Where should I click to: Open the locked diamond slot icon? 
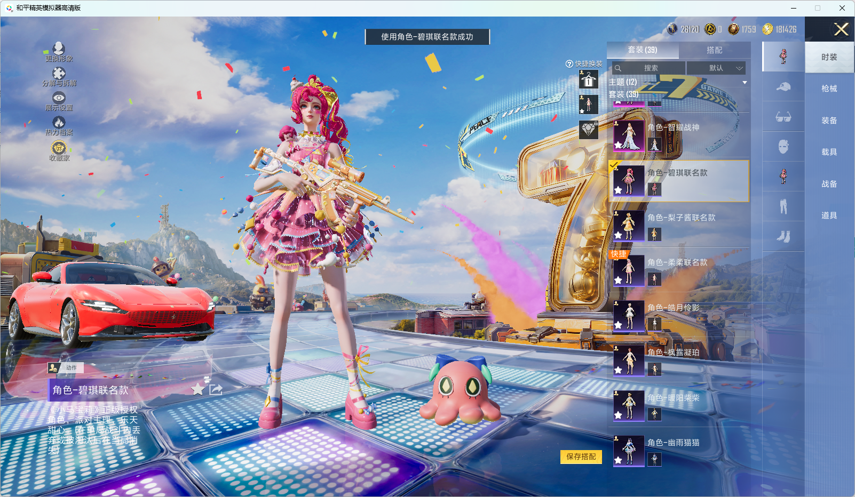click(589, 130)
